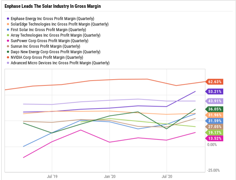
Task: Select the Daqo New Energy Corp legend label
Action: click(x=55, y=52)
